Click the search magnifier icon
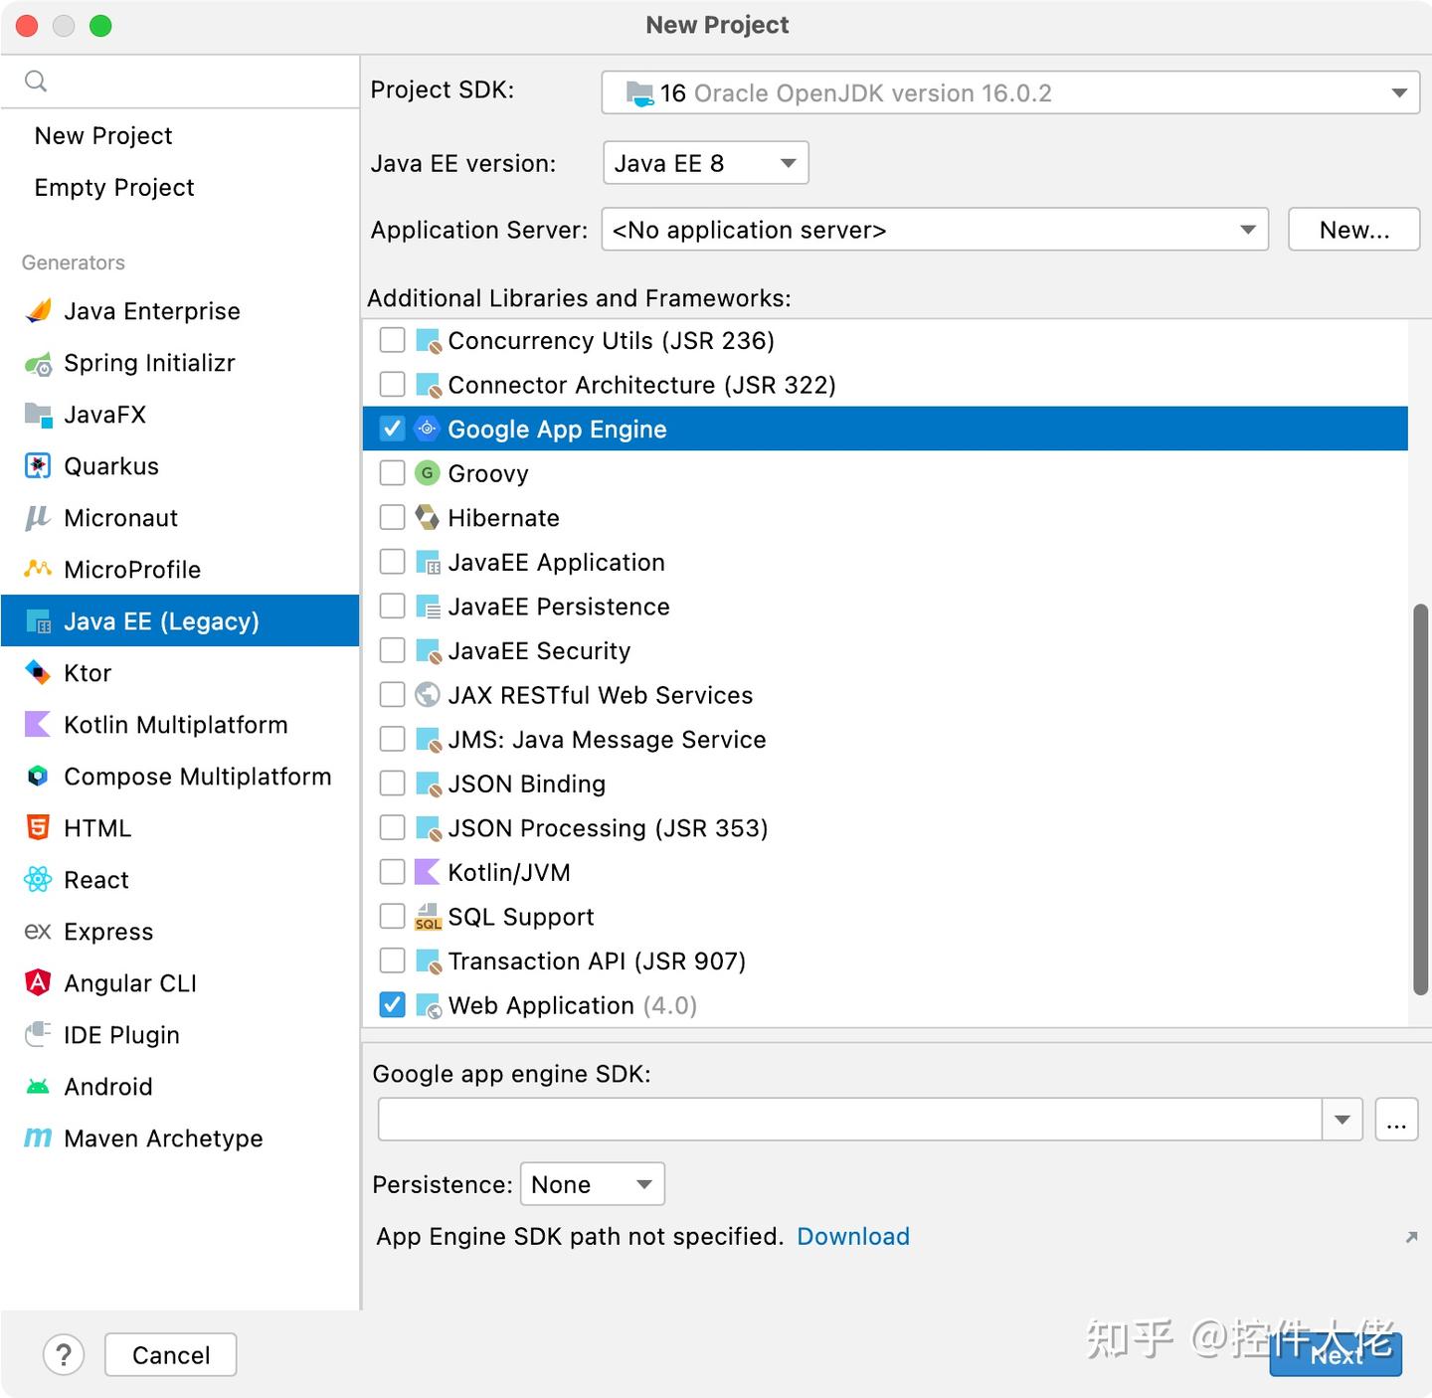 [36, 81]
